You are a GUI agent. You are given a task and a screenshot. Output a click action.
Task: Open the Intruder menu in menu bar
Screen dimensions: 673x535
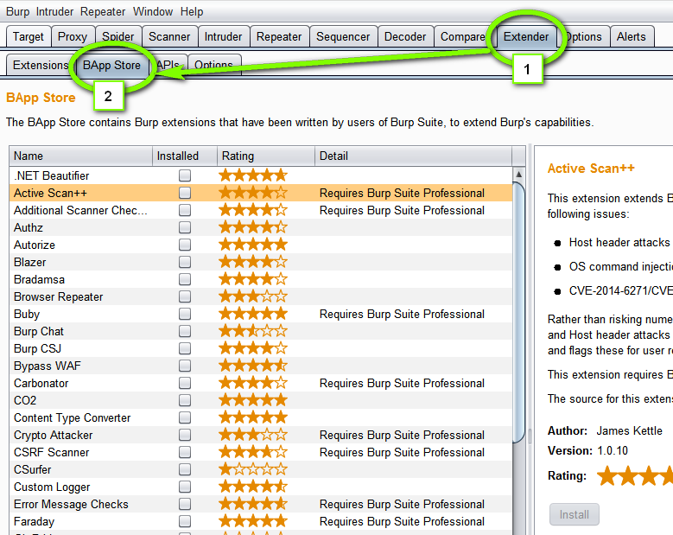coord(54,11)
